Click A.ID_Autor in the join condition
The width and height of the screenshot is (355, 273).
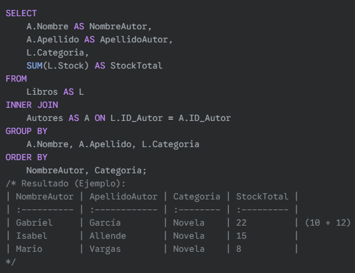pos(205,118)
